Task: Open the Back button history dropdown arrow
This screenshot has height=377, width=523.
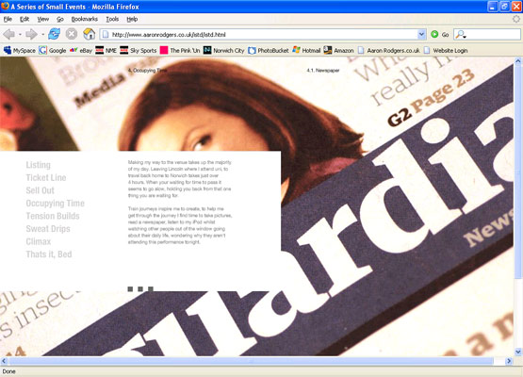Action: [20, 34]
